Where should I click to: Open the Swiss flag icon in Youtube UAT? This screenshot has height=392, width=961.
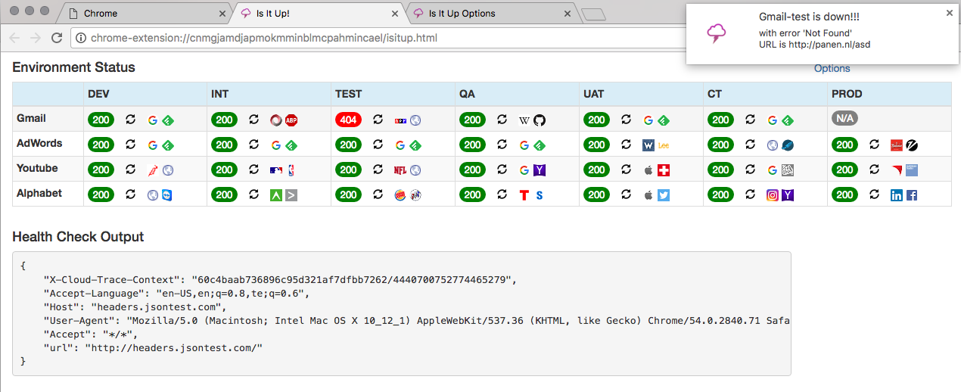(664, 170)
